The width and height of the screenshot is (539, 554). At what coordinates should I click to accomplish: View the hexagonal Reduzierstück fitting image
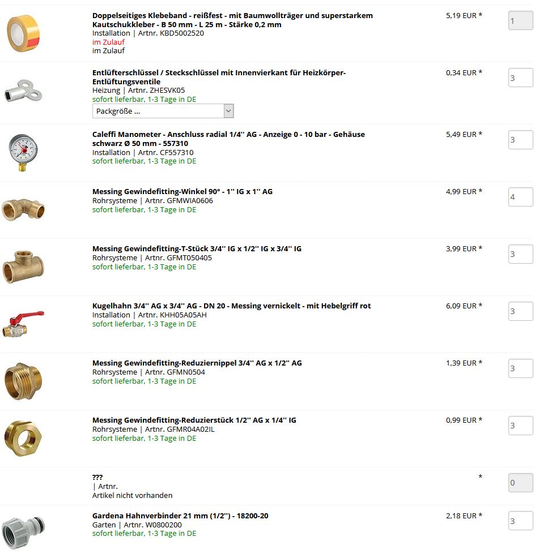coord(23,438)
